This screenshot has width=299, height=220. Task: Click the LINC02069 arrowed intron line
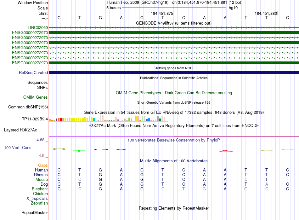174,28
